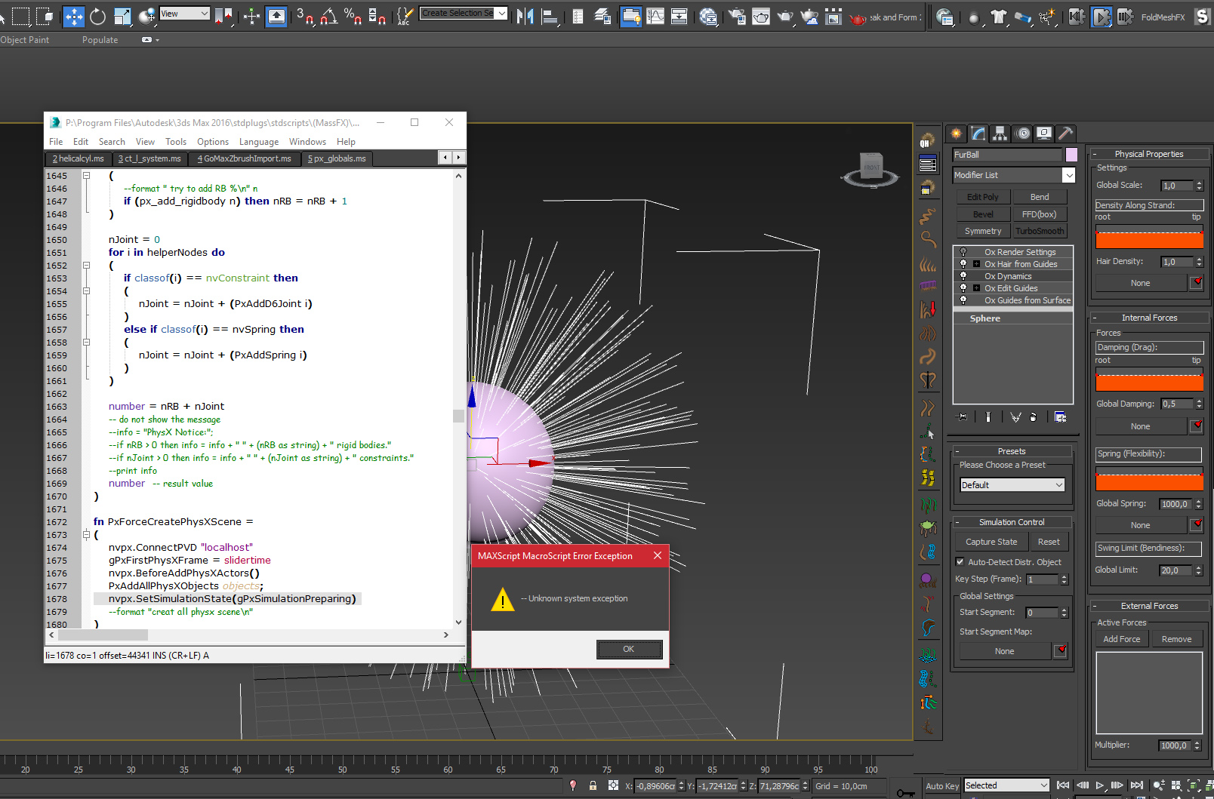Click the Create panel star icon
1214x799 pixels.
click(956, 134)
